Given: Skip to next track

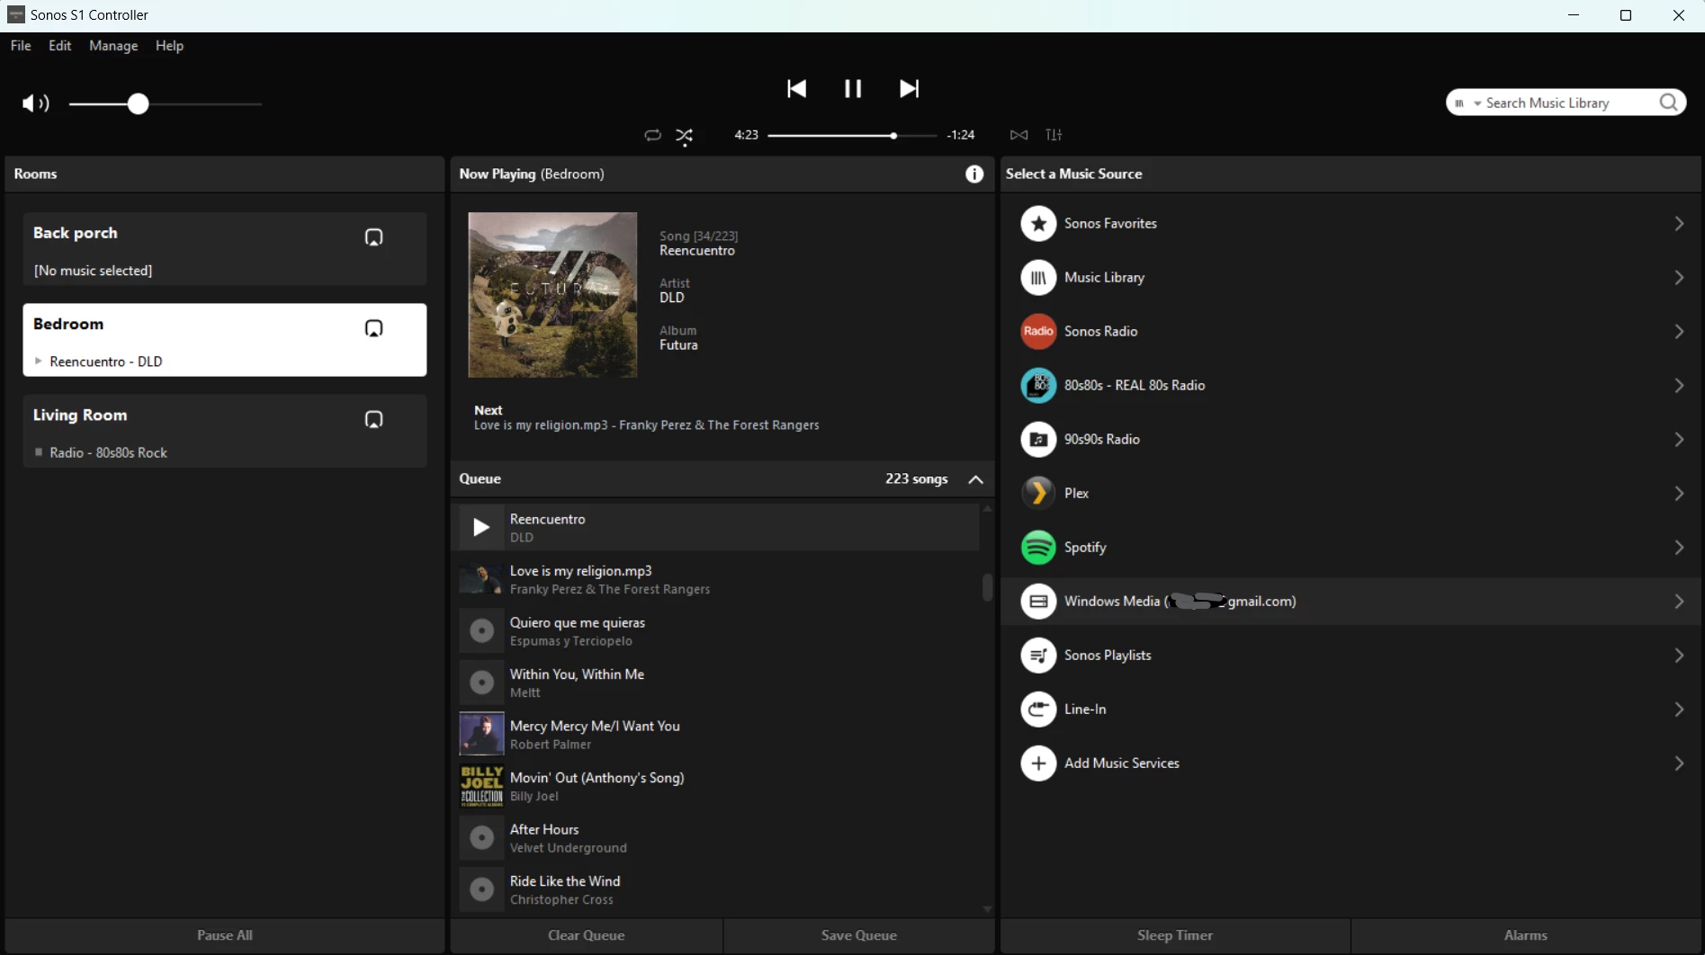Looking at the screenshot, I should click(x=910, y=88).
